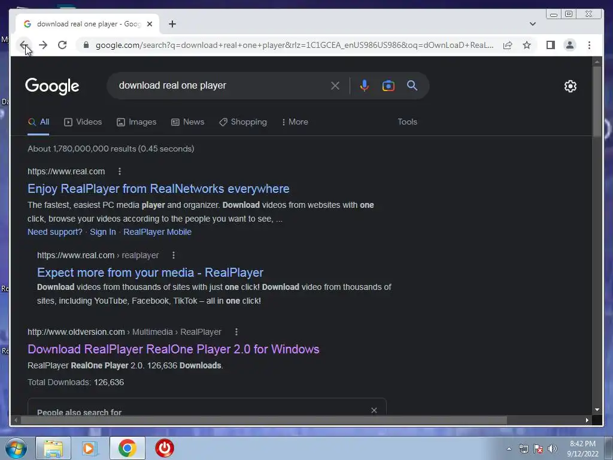Switch to the Videos tab

[x=83, y=122]
